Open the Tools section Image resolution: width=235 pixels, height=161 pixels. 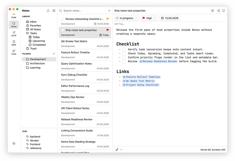point(14,52)
